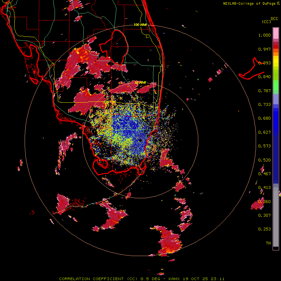The image size is (281, 281).
Task: Click the 1.000 scale value
Action: click(x=264, y=35)
